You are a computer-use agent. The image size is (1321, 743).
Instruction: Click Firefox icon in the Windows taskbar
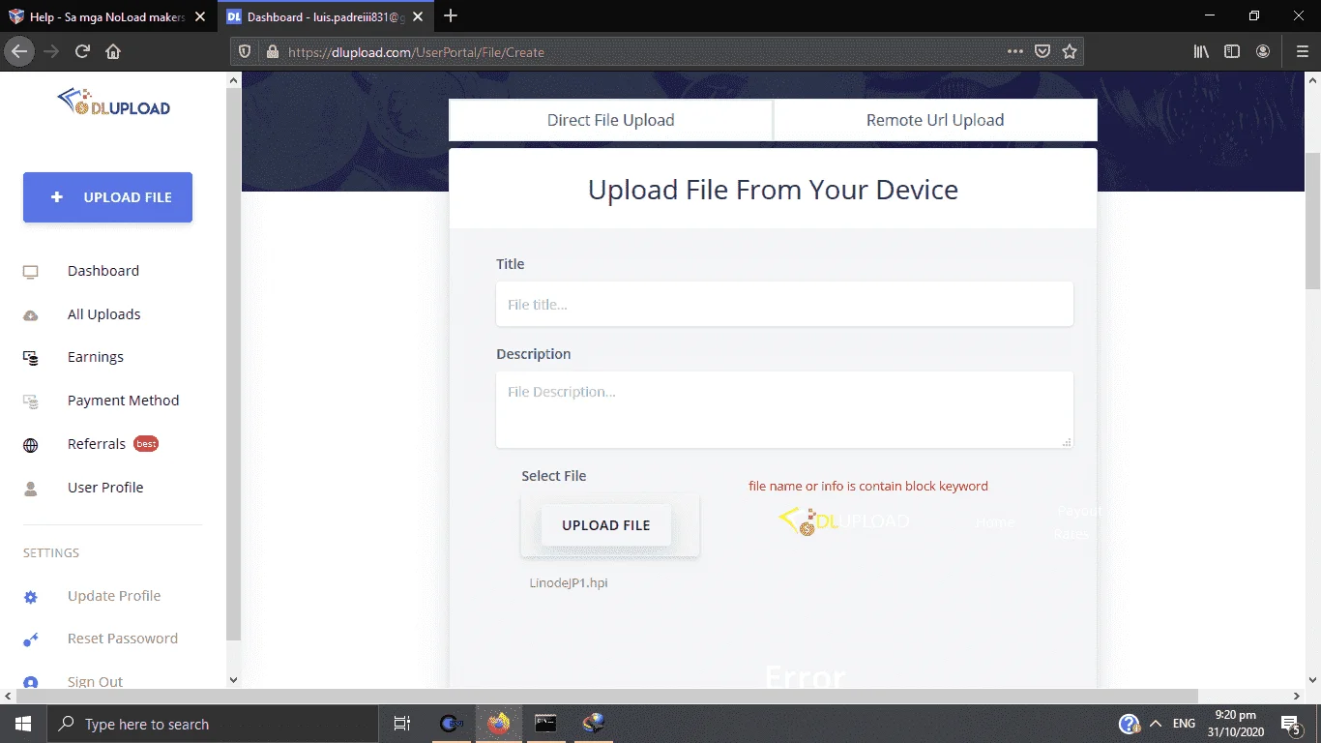click(x=499, y=724)
